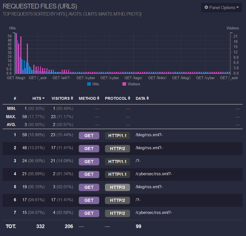Click the HTTP/3 protocol badge in row 5
This screenshot has height=236, width=246.
tap(117, 187)
